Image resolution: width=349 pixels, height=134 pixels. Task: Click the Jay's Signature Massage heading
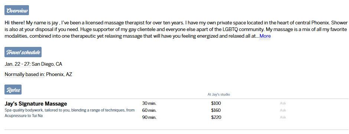(x=36, y=104)
